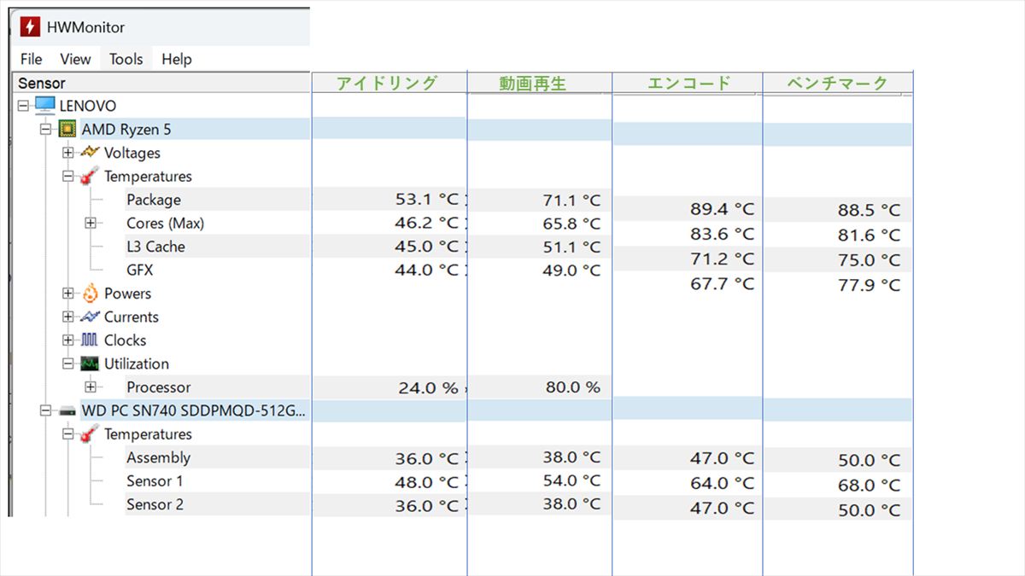Click the 64.0 °C Sensor 1 encode value
The image size is (1025, 576).
pyautogui.click(x=723, y=484)
